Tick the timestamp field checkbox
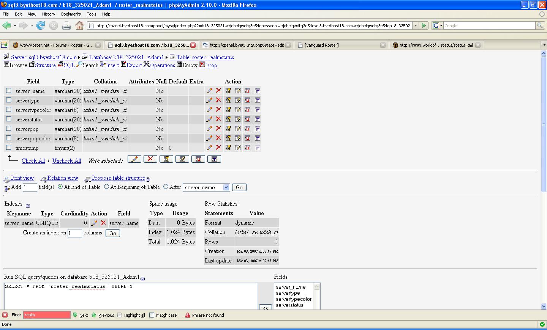The height and width of the screenshot is (330, 547). tap(8, 148)
